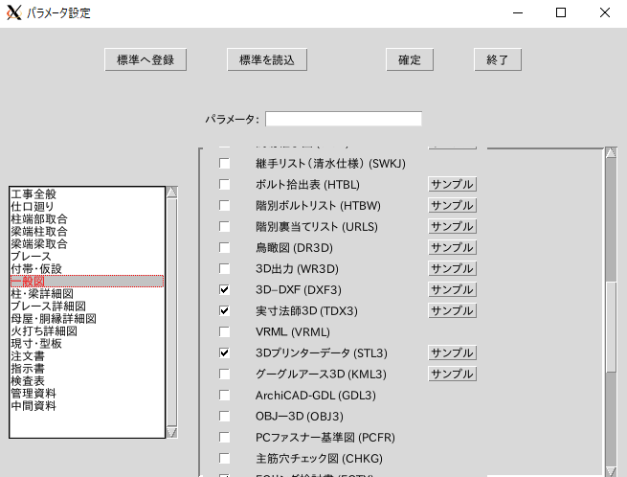Viewport: 627px width, 477px height.
Task: Open サンプル for 鳥瞰図 (DR3D)
Action: [452, 247]
